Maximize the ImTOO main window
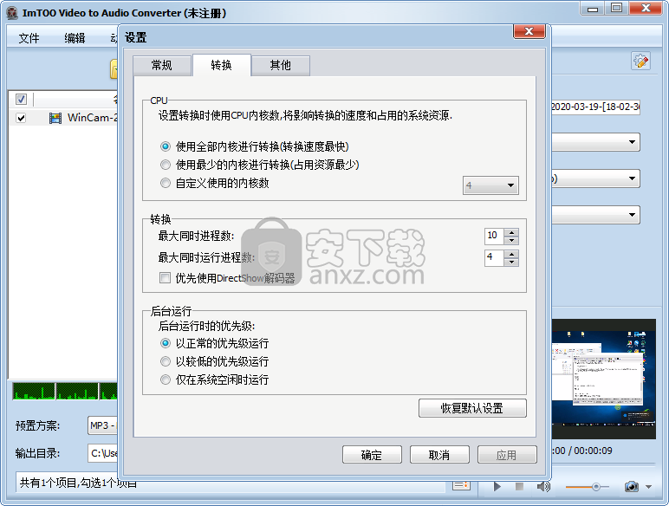The image size is (669, 506). point(616,8)
